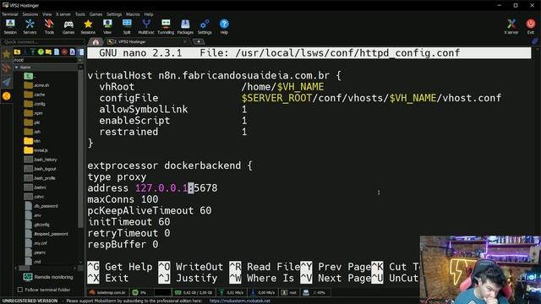Open the Session toolbar icon
541x304 pixels.
(10, 26)
